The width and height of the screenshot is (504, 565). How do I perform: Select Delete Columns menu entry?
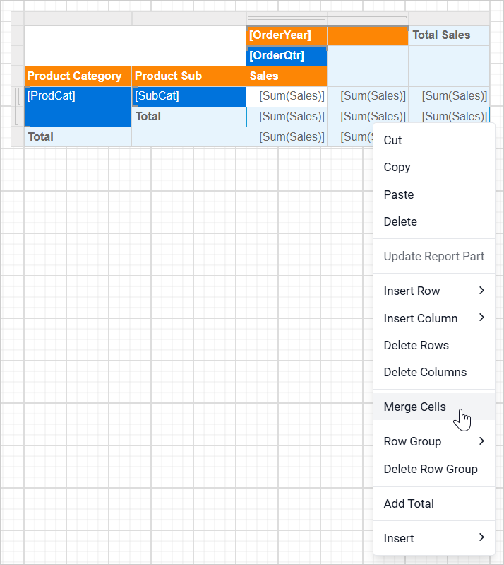[x=434, y=372]
